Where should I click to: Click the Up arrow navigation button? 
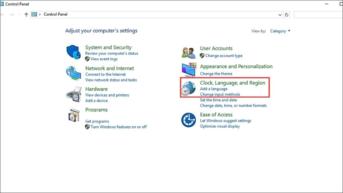coord(26,15)
